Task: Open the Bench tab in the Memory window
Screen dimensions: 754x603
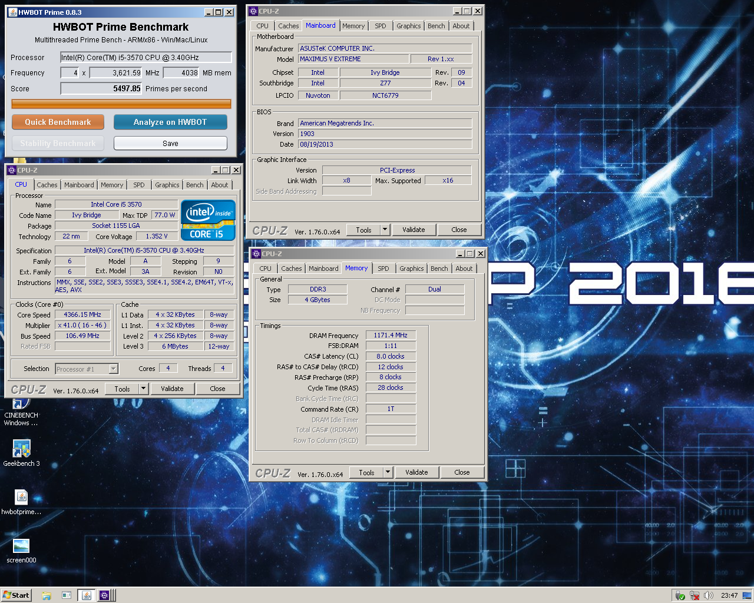Action: (439, 269)
